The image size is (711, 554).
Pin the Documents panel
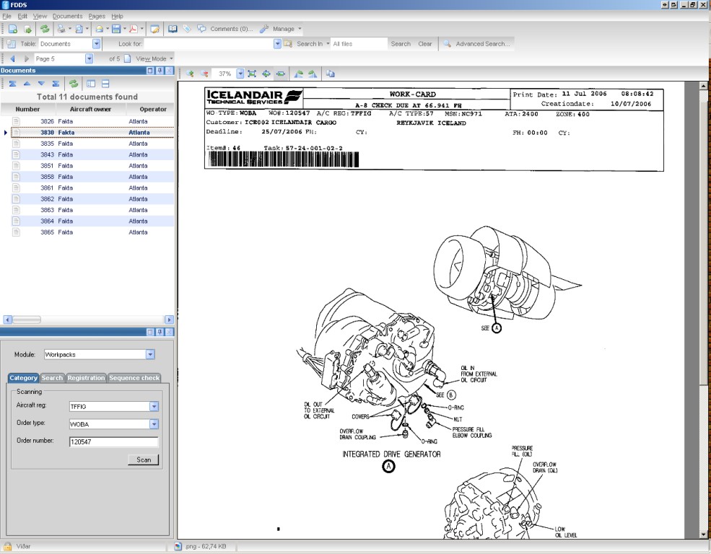[x=160, y=71]
